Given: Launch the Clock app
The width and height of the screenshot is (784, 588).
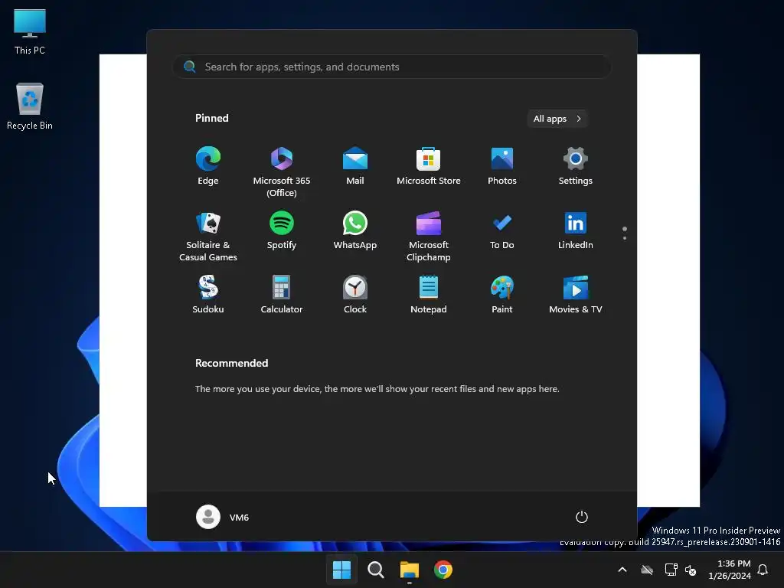Looking at the screenshot, I should tap(355, 295).
